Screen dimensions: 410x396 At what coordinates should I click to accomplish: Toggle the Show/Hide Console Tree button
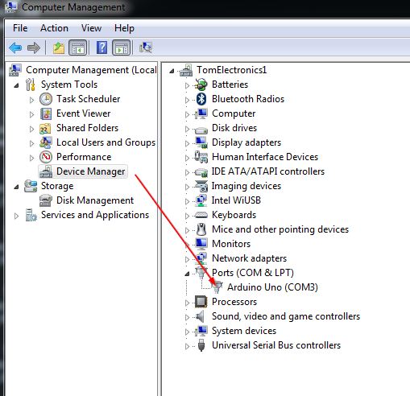tap(77, 47)
